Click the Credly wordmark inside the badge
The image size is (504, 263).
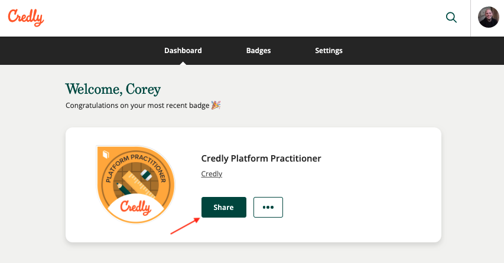135,207
